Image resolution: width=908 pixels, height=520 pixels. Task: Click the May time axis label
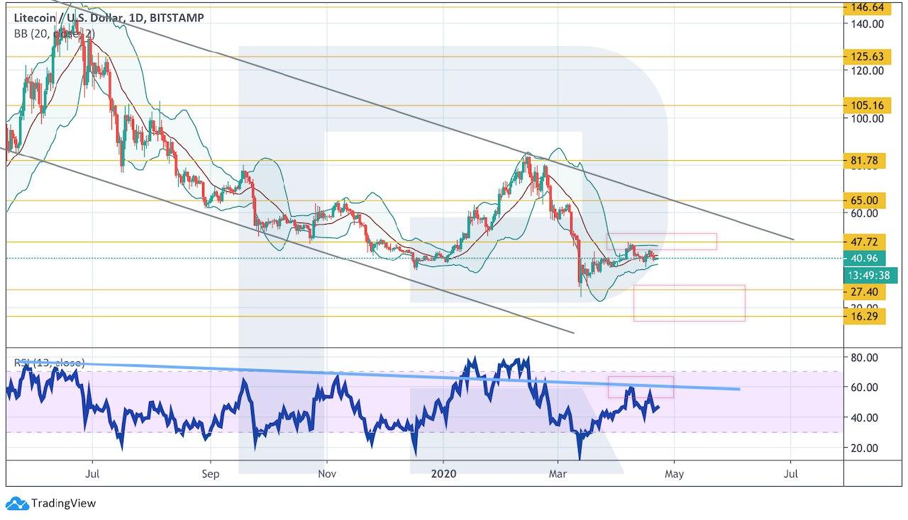pos(674,473)
